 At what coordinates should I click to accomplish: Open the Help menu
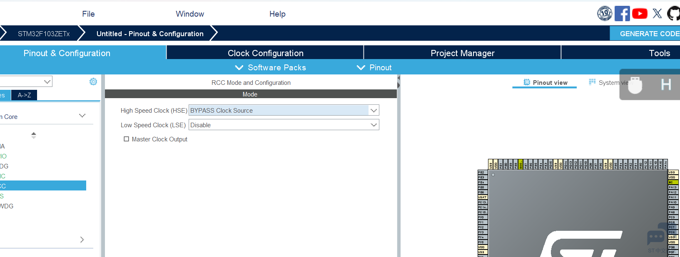click(x=277, y=14)
